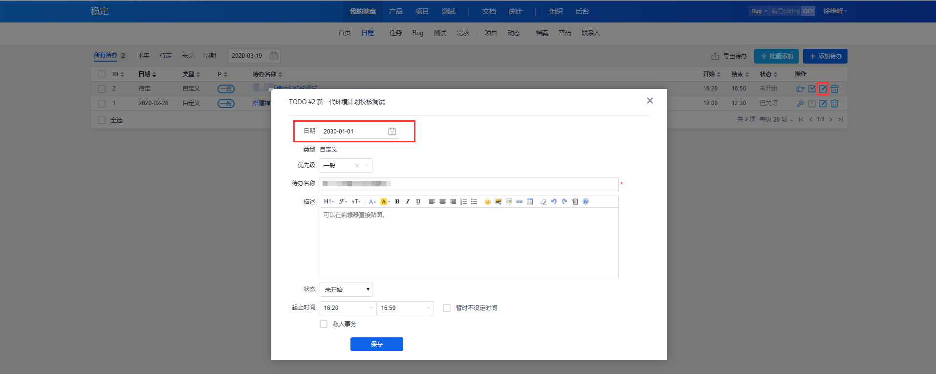This screenshot has height=374, width=936.
Task: Click the 保存 save button
Action: point(376,344)
